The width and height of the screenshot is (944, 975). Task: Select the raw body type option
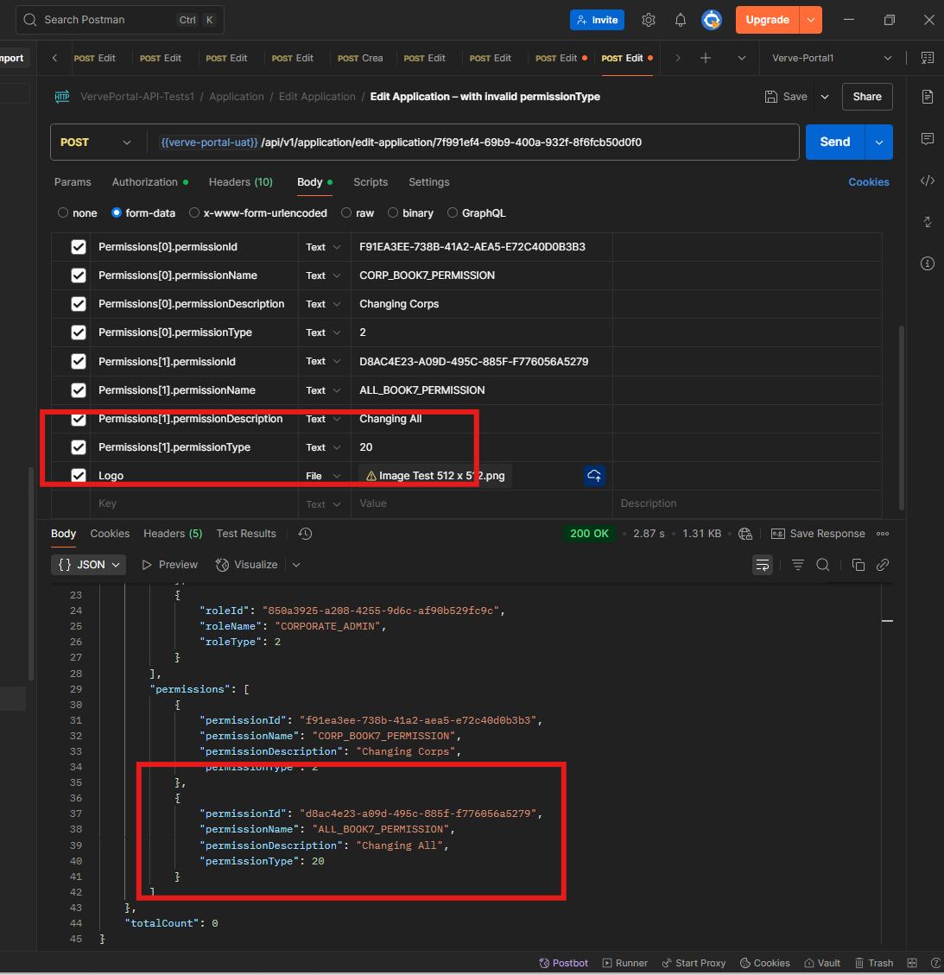[358, 212]
